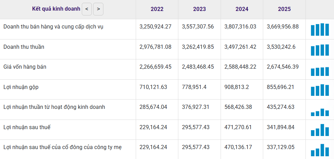Click value 3,497,261.42

(240, 47)
